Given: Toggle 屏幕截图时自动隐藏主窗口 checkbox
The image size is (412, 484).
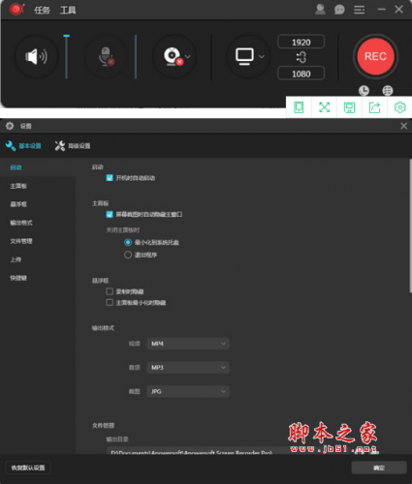Looking at the screenshot, I should pos(110,214).
